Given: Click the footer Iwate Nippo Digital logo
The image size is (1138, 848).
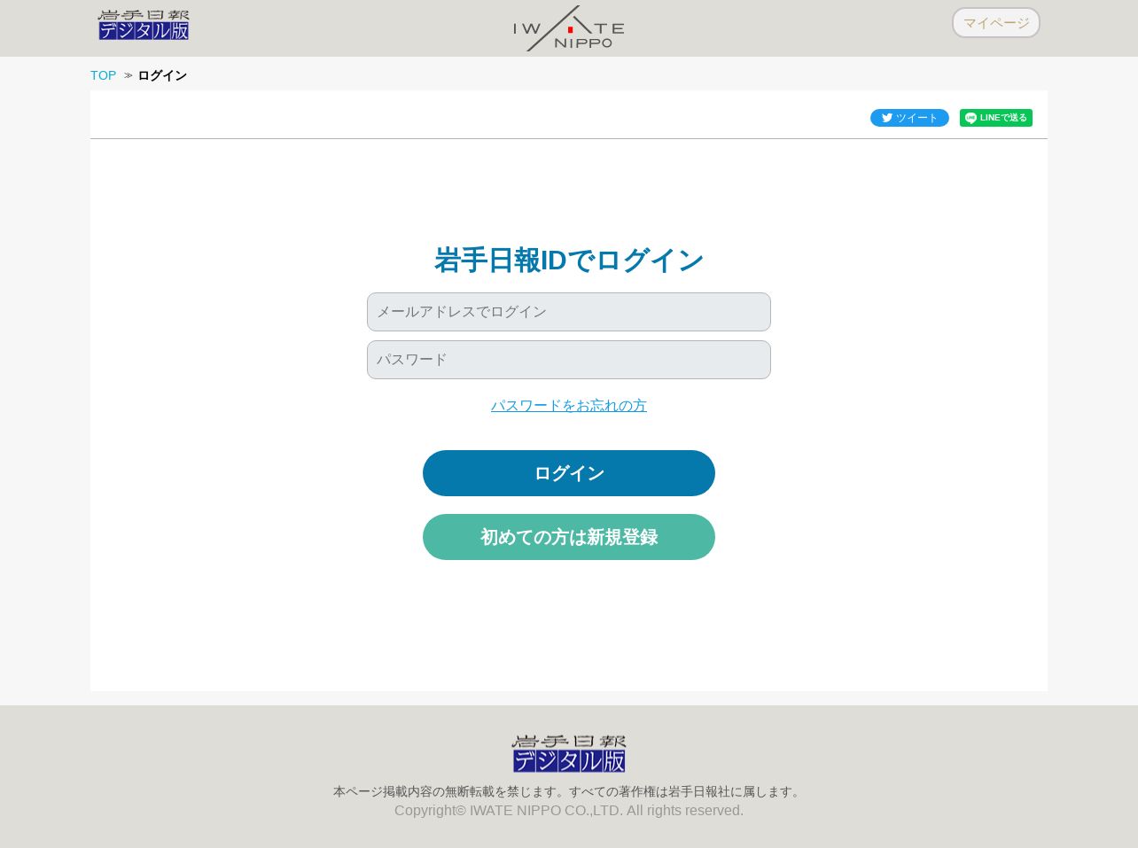Looking at the screenshot, I should click(569, 753).
